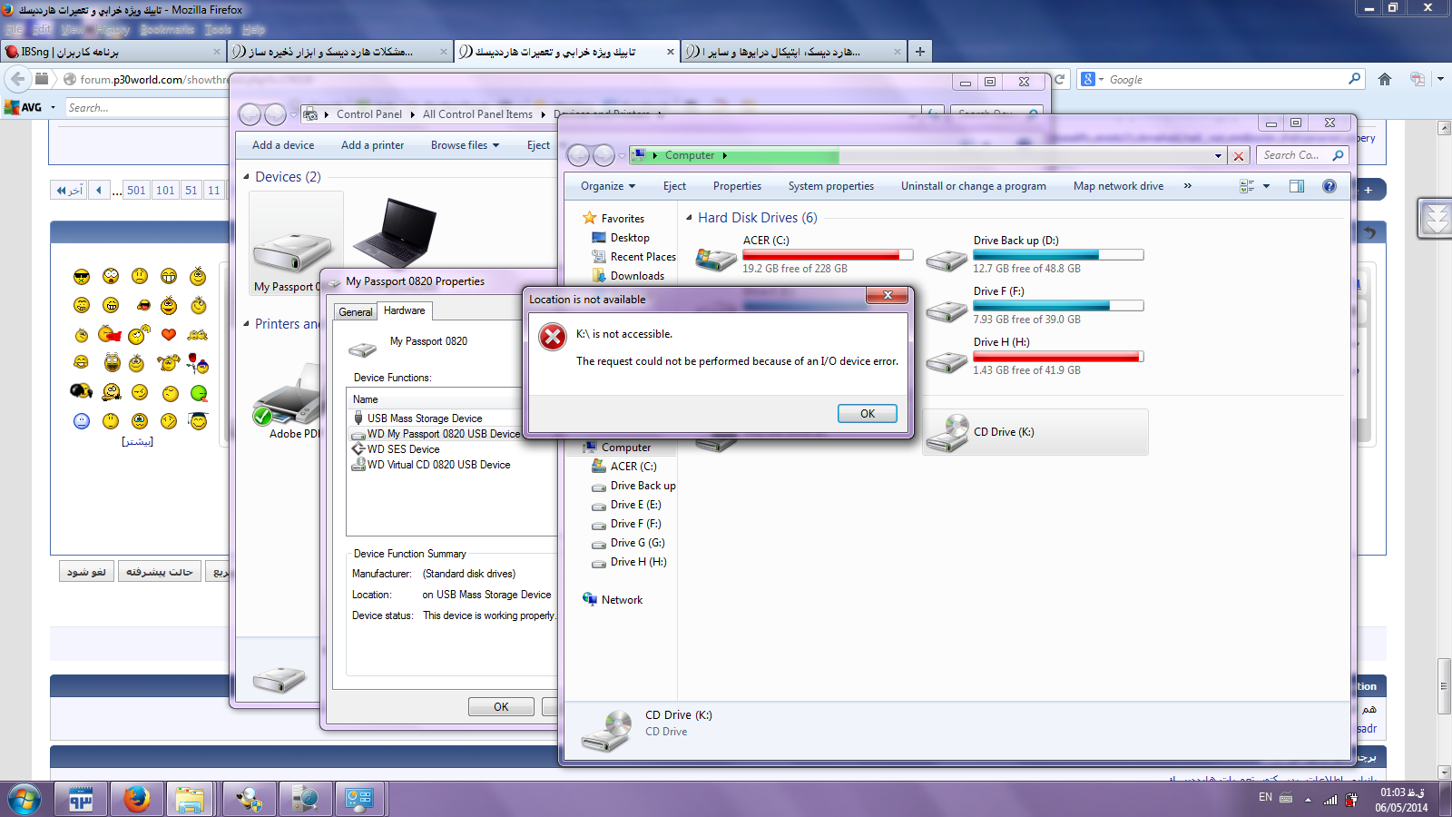
Task: Open System properties from toolbar
Action: coord(830,186)
